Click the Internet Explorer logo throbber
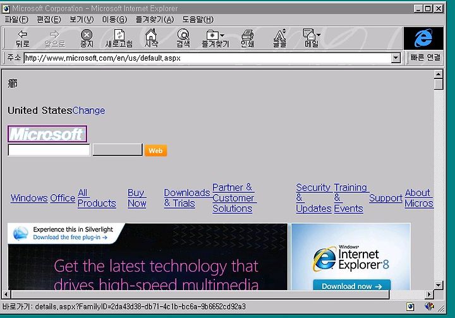This screenshot has height=318, width=455. 423,39
